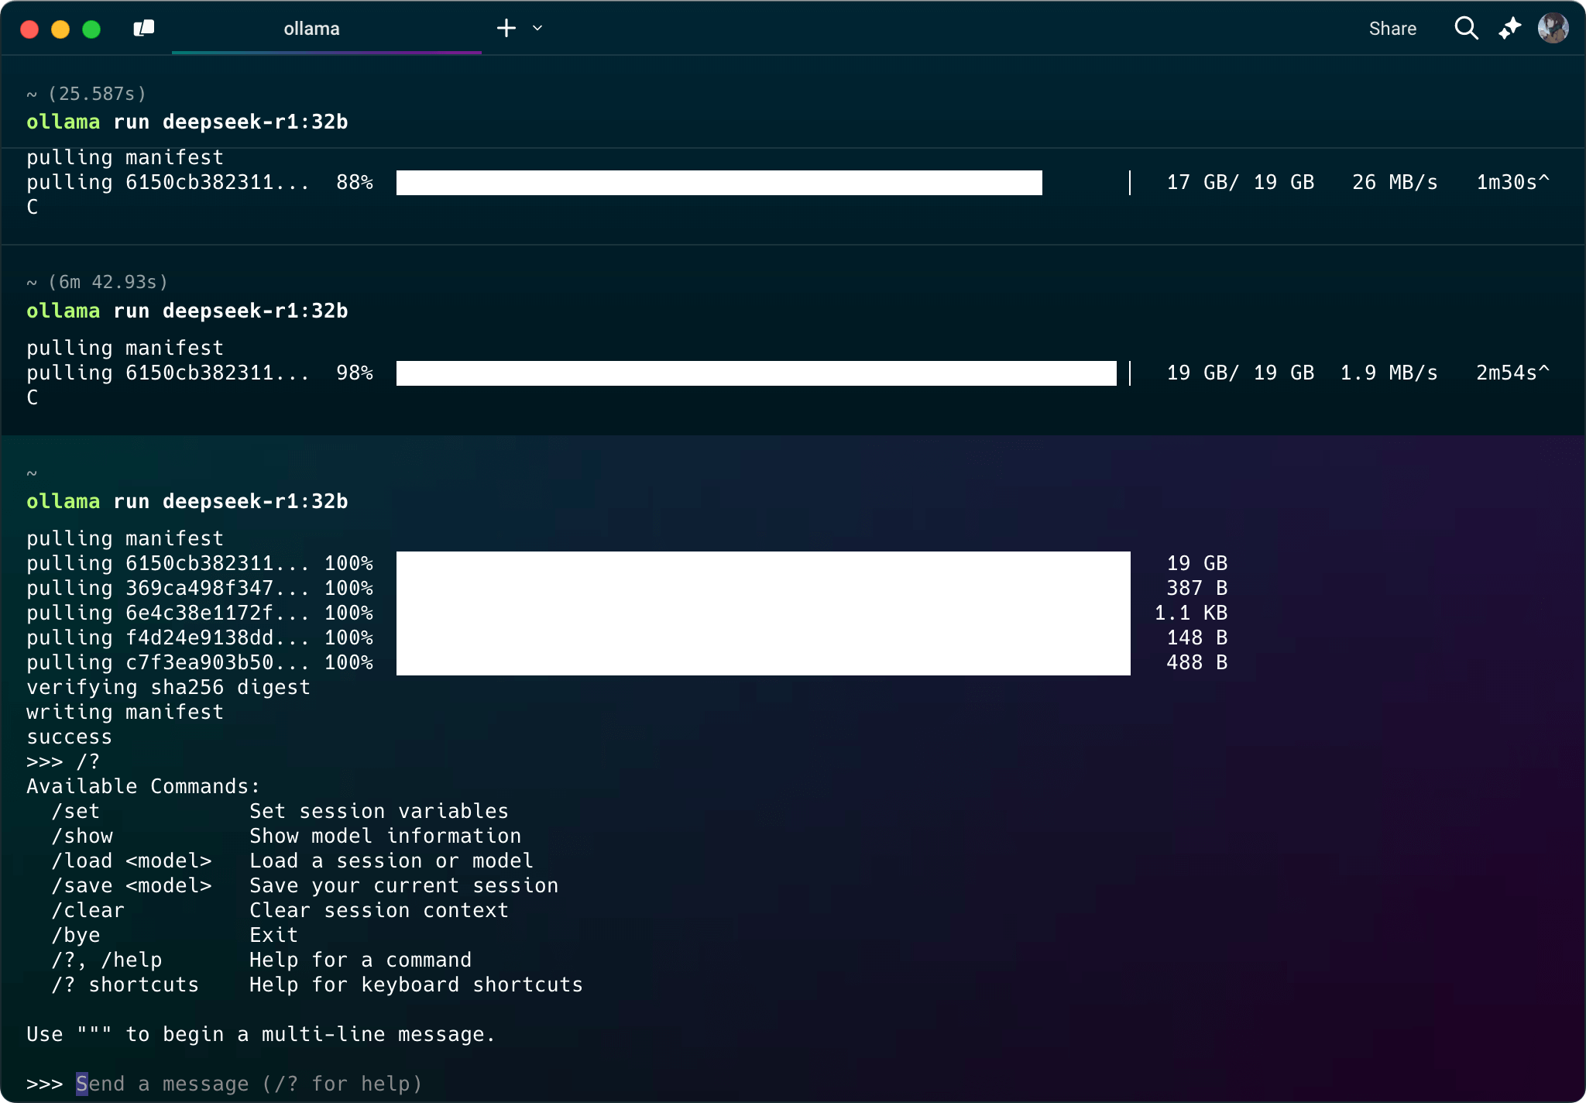1586x1103 pixels.
Task: Click 'verifying sha256 digest' line
Action: pyautogui.click(x=168, y=687)
